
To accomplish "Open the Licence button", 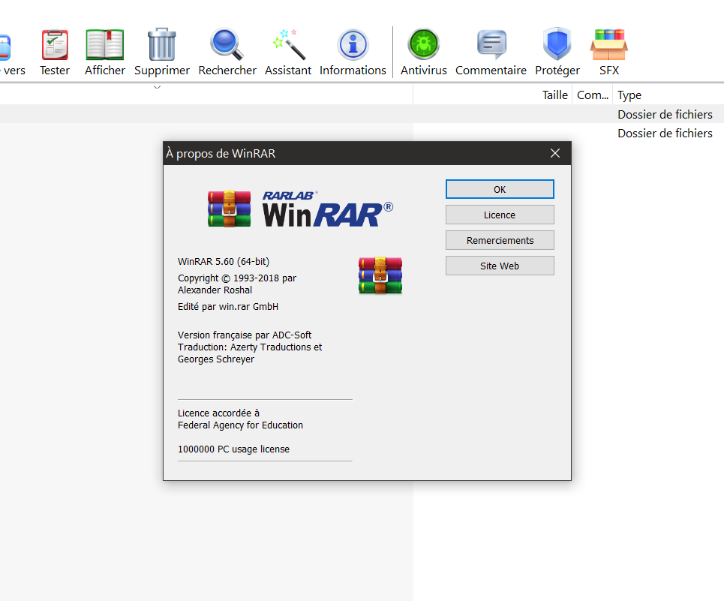I will [x=500, y=215].
